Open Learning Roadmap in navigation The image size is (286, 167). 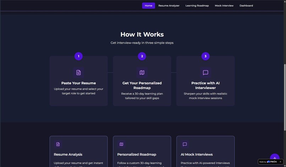click(197, 6)
